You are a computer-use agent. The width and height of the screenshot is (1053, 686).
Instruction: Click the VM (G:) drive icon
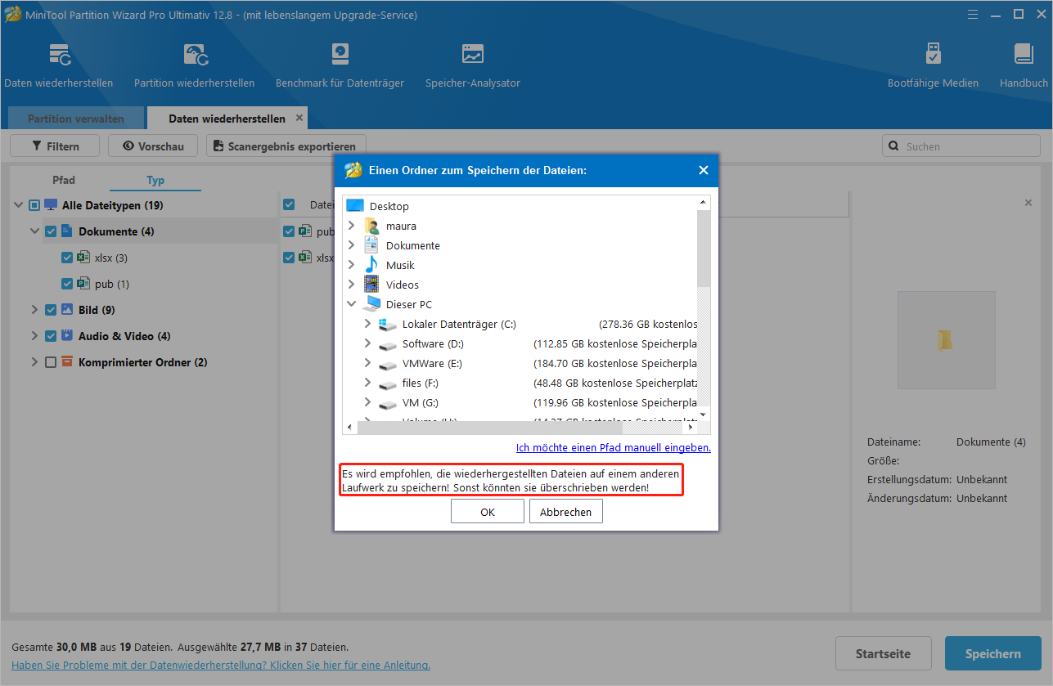(x=389, y=403)
